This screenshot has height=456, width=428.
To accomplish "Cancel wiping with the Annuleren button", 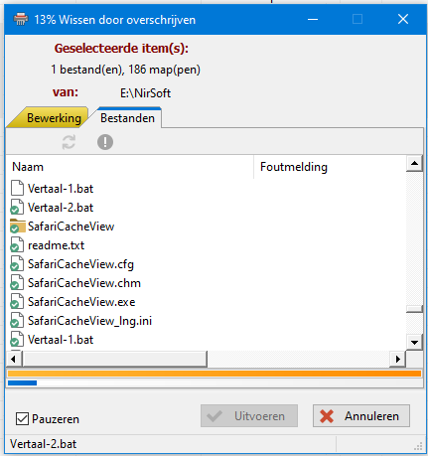I will pos(361,416).
